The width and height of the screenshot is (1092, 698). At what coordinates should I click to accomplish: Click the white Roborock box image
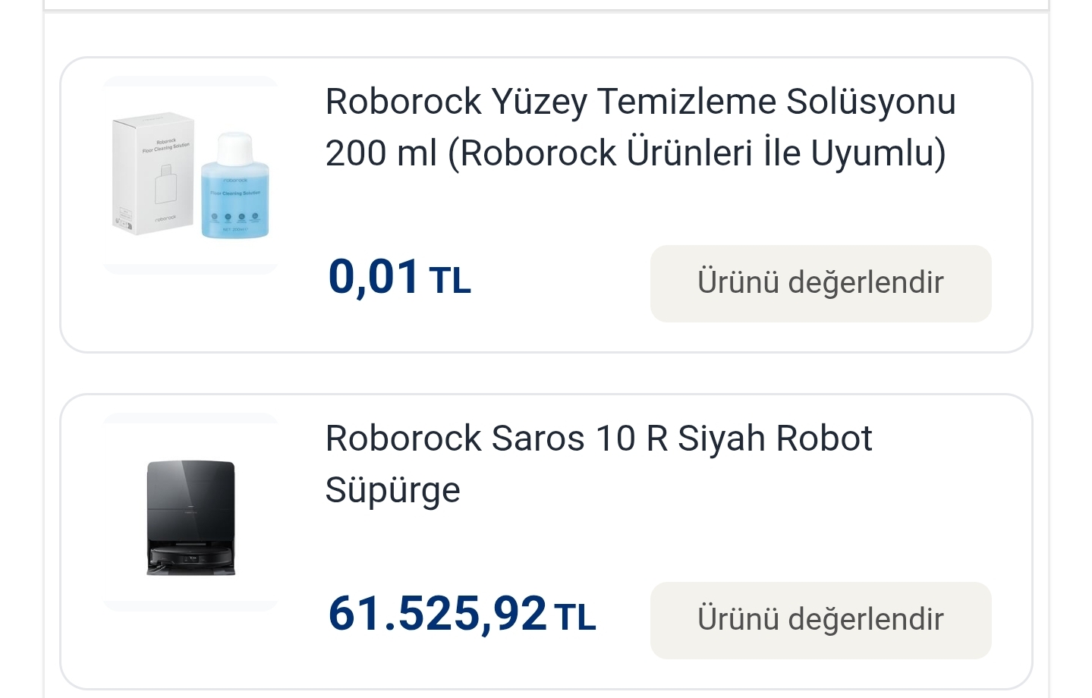[153, 174]
